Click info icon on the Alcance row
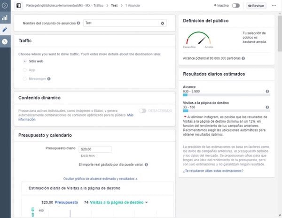Image resolution: width=282 pixels, height=218 pixels. point(267,91)
